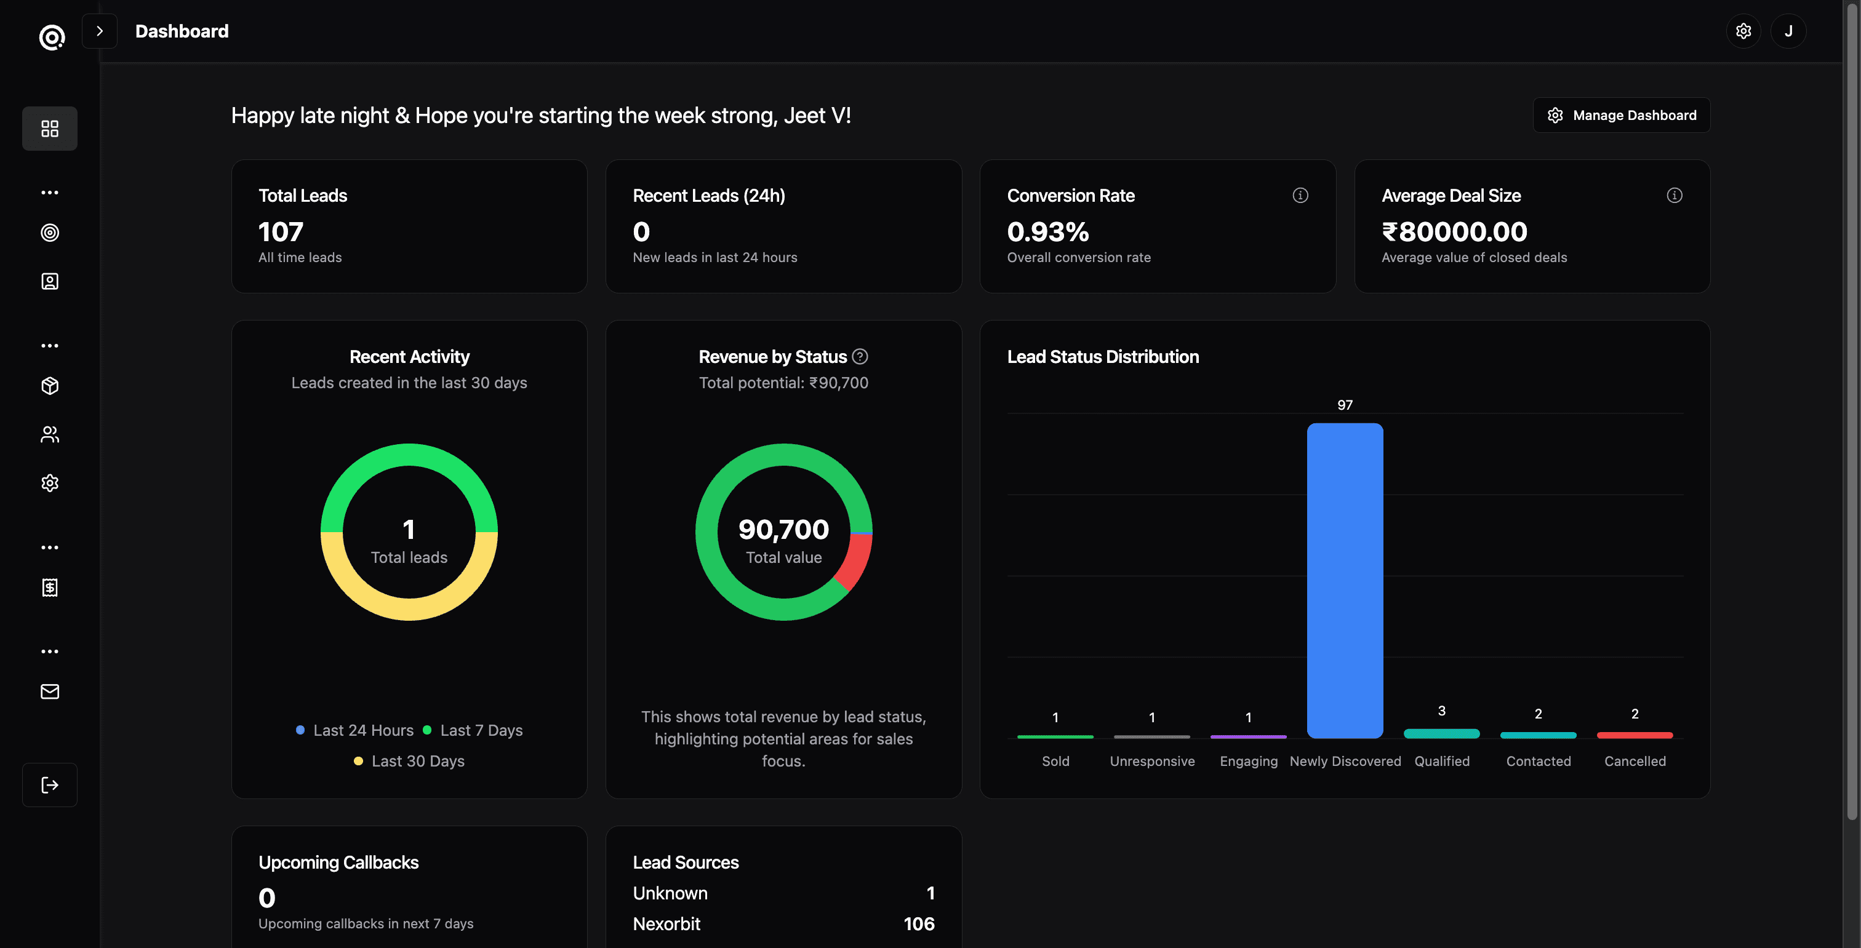This screenshot has height=948, width=1861.
Task: Show Conversion Rate info tooltip icon
Action: [1300, 196]
